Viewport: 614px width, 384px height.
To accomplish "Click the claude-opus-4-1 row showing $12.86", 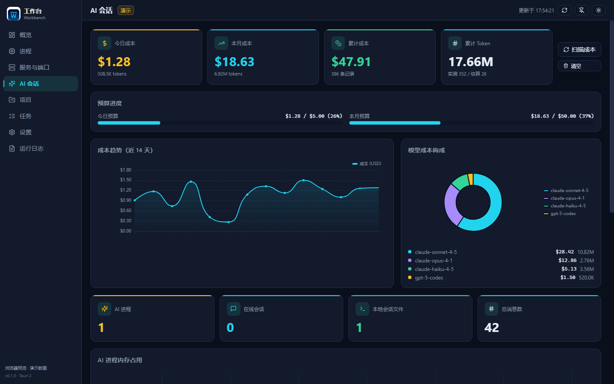I will point(501,261).
